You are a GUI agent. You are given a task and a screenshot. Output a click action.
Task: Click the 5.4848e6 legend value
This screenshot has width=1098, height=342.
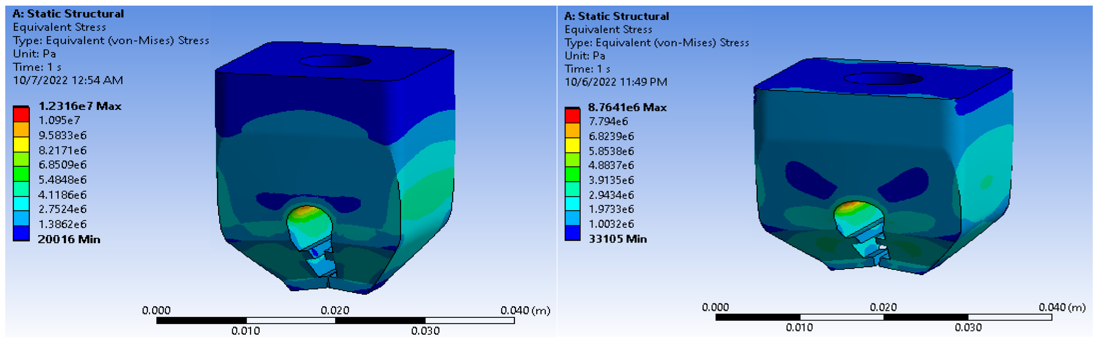(62, 180)
